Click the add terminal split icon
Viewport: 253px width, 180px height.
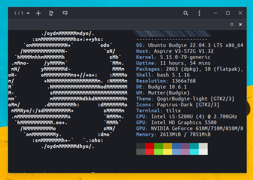[51, 13]
